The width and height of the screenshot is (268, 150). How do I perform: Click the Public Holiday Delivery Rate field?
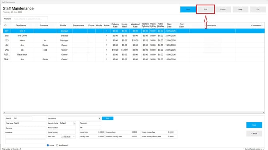pos(159,136)
